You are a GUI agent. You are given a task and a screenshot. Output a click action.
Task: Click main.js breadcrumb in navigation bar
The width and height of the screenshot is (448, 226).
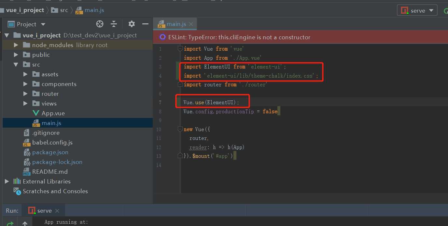coord(94,10)
